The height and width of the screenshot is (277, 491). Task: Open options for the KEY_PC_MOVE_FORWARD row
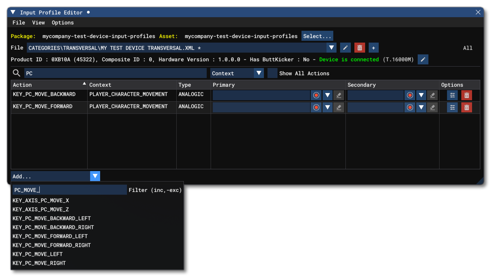coord(452,107)
